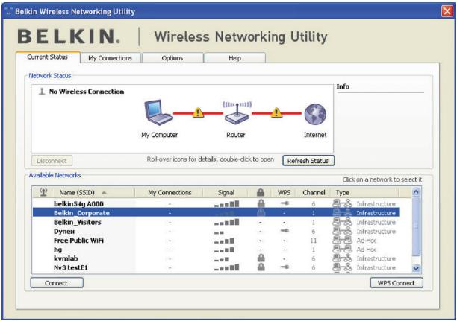The width and height of the screenshot is (457, 321).
Task: Click the antenna icon column header
Action: click(43, 192)
